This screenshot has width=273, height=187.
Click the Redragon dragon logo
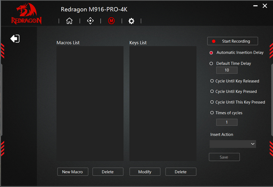(26, 14)
